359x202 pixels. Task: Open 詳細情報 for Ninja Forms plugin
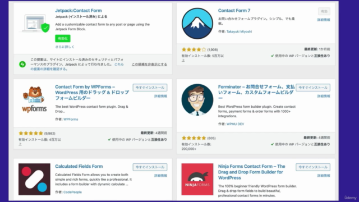pyautogui.click(x=324, y=176)
